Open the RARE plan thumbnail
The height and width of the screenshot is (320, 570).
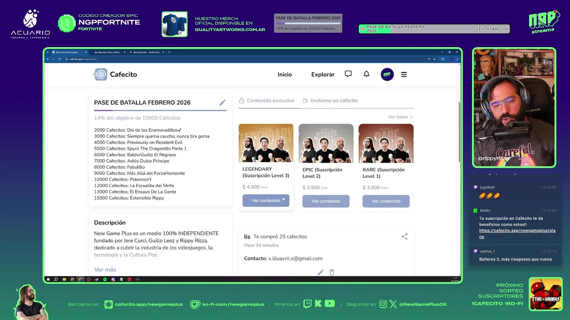click(386, 143)
